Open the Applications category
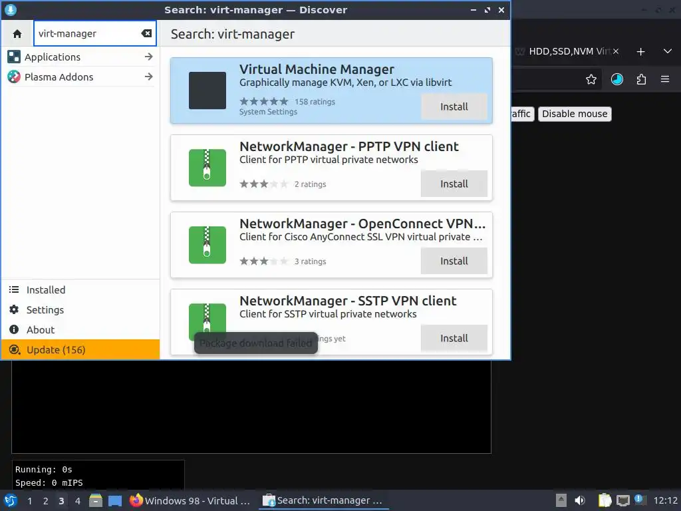Screen dimensions: 681x511 (80, 57)
